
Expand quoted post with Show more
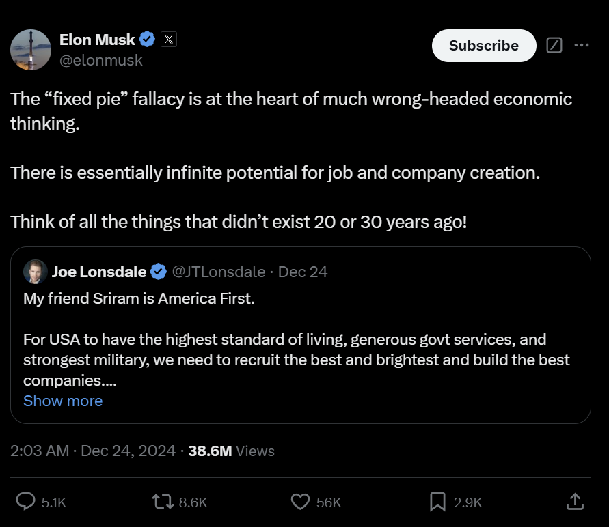tap(63, 401)
